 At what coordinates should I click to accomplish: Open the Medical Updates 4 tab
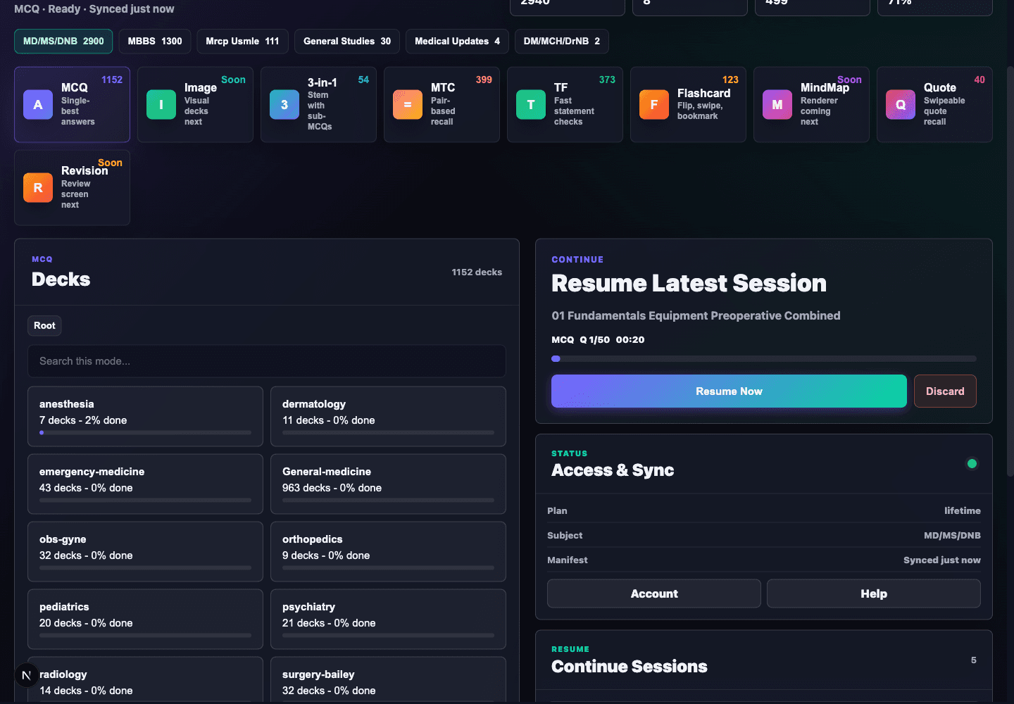point(457,42)
